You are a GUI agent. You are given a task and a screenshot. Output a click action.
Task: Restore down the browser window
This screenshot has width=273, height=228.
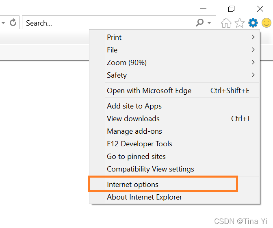click(x=232, y=9)
